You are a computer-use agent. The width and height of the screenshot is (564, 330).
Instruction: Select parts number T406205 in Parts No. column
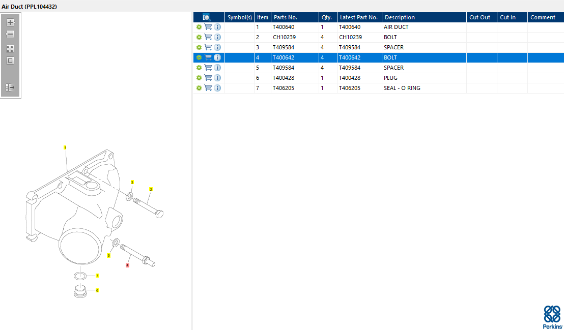coord(295,88)
